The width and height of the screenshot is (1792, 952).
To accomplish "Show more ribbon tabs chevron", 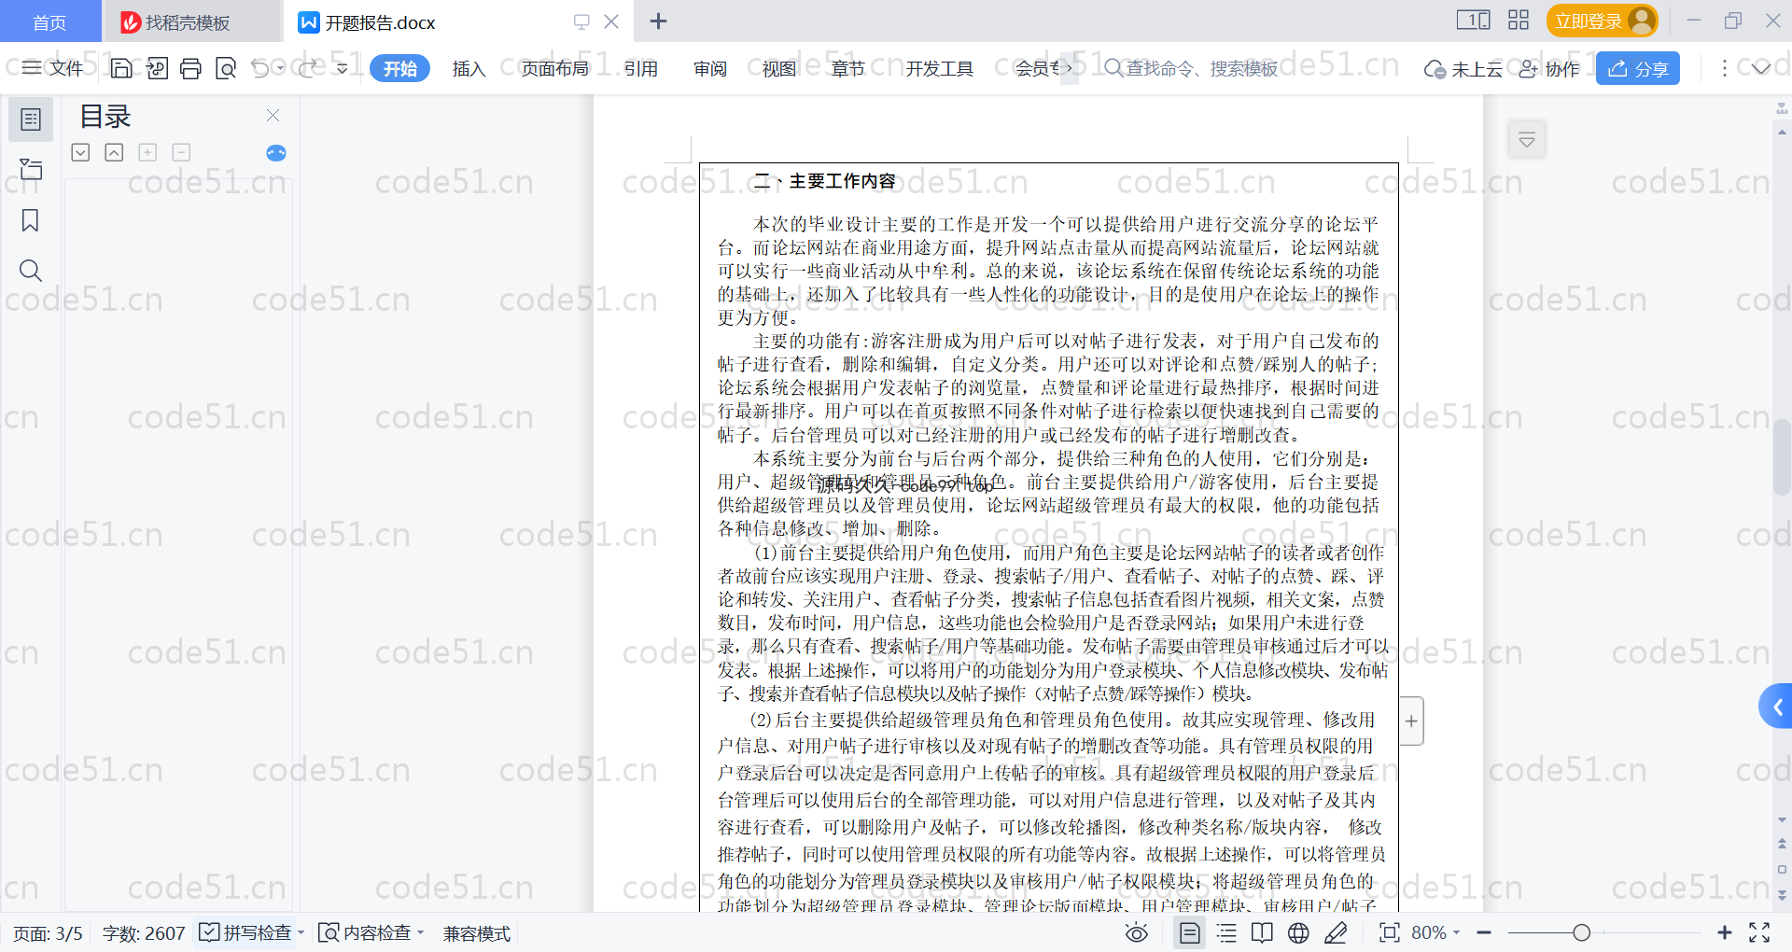I will pyautogui.click(x=1070, y=68).
